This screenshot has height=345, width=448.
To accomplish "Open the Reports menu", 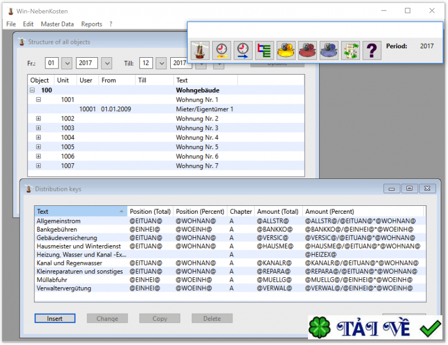I will click(x=91, y=24).
